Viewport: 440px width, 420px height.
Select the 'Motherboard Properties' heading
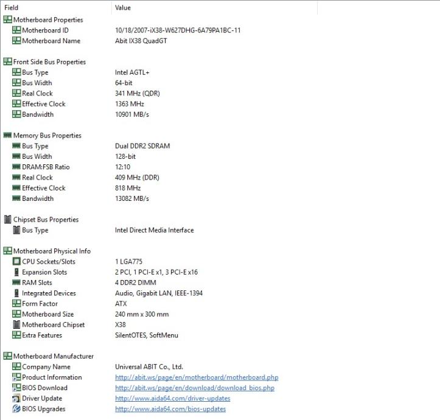48,19
